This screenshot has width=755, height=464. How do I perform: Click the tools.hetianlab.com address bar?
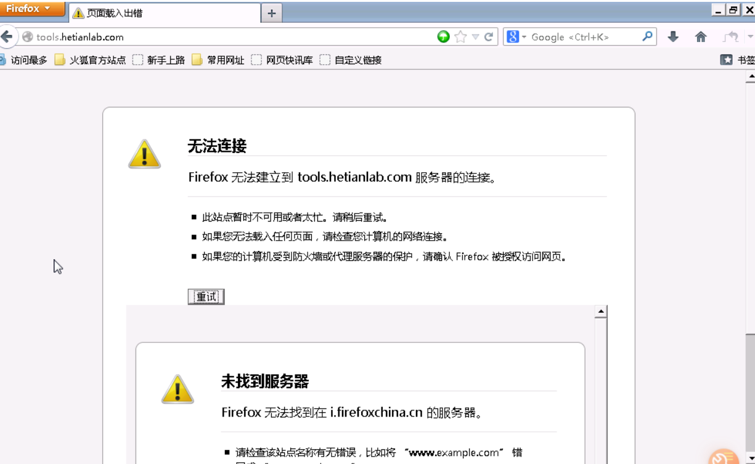tap(234, 37)
